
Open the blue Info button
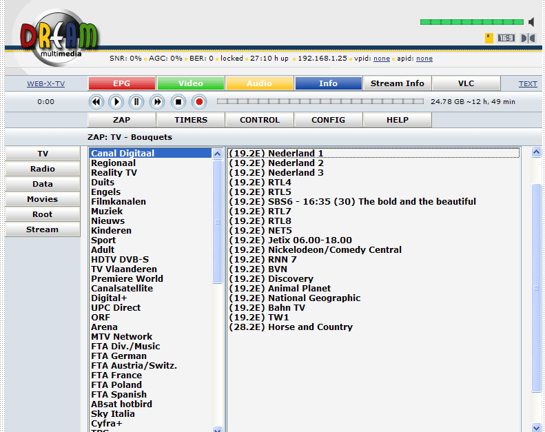pyautogui.click(x=328, y=83)
